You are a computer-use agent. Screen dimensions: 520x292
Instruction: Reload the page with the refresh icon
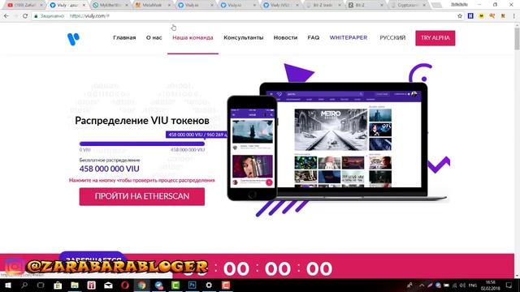[x=25, y=16]
